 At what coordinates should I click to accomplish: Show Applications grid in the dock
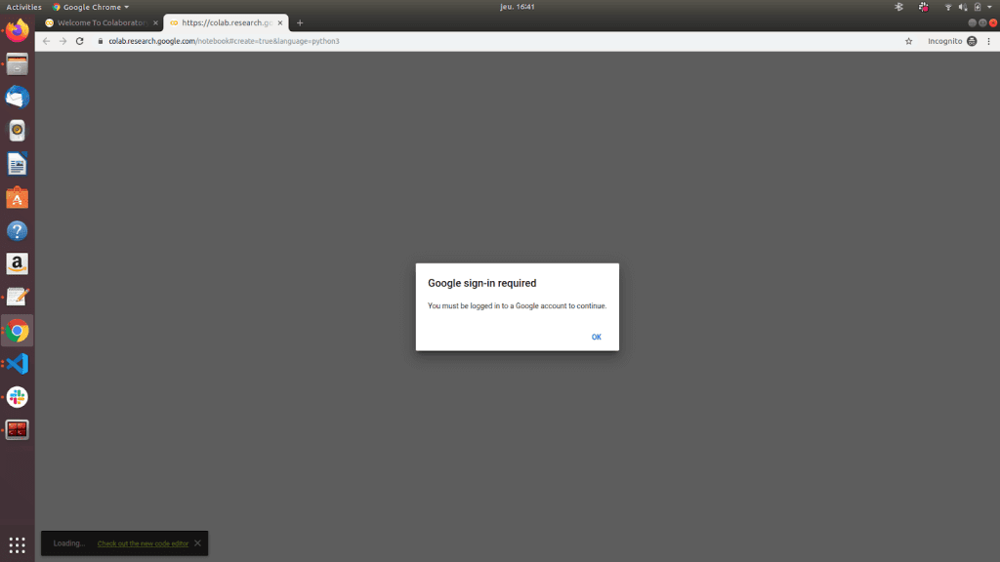(18, 544)
